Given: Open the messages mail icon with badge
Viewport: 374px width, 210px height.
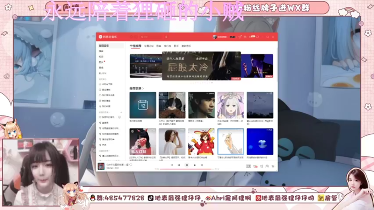Looking at the screenshot, I should click(x=252, y=37).
